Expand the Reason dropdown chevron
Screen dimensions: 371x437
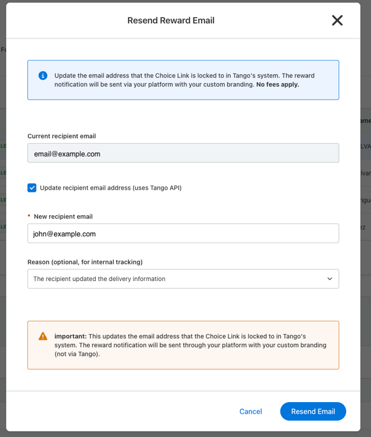[x=329, y=279]
